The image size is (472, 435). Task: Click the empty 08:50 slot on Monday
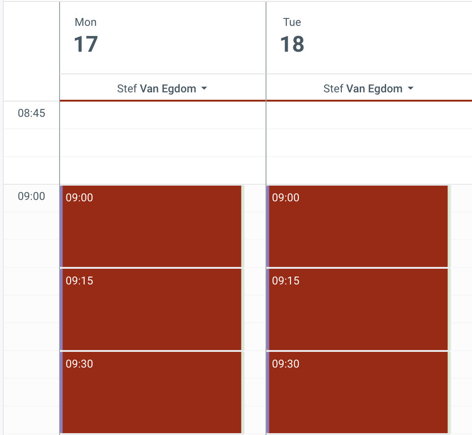(x=163, y=143)
